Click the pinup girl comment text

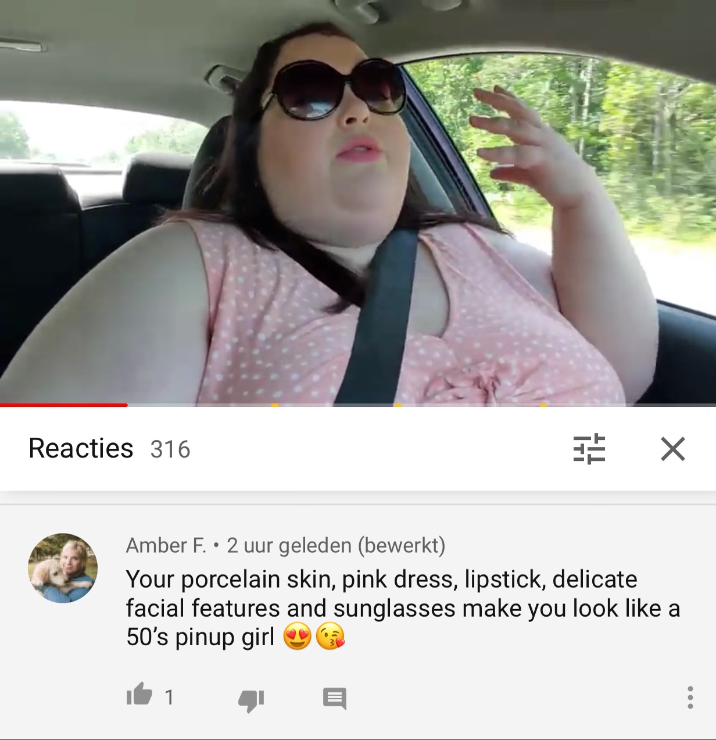pyautogui.click(x=403, y=608)
